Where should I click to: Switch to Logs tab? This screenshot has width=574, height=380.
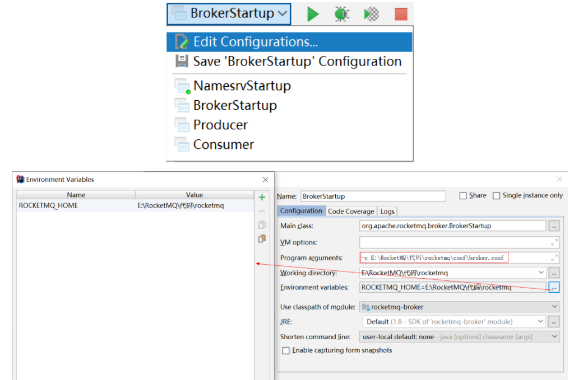point(387,211)
